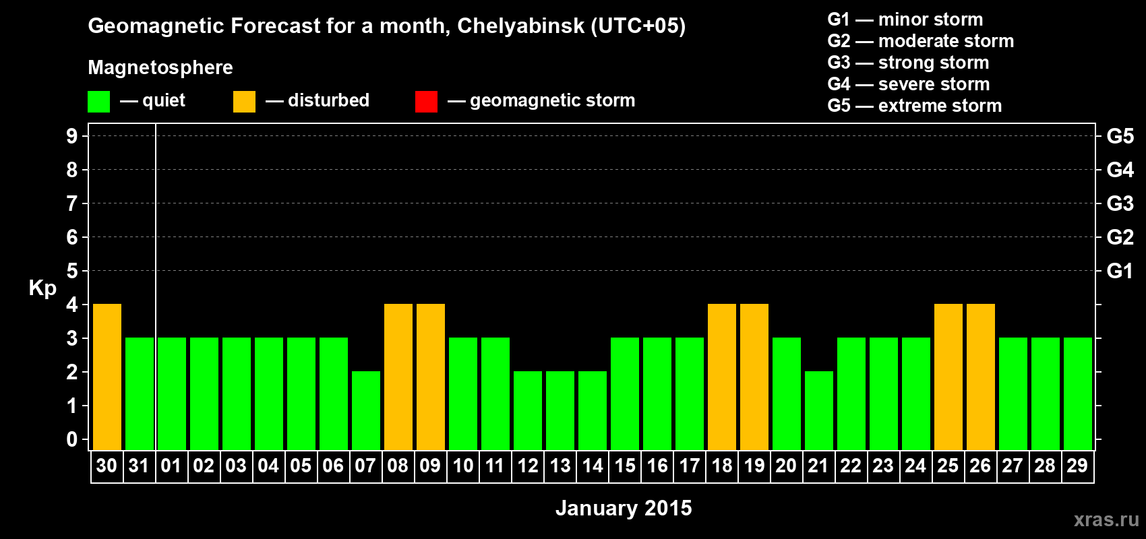The height and width of the screenshot is (539, 1146).
Task: Click 'G2 — moderate storm' legend line
Action: click(921, 41)
